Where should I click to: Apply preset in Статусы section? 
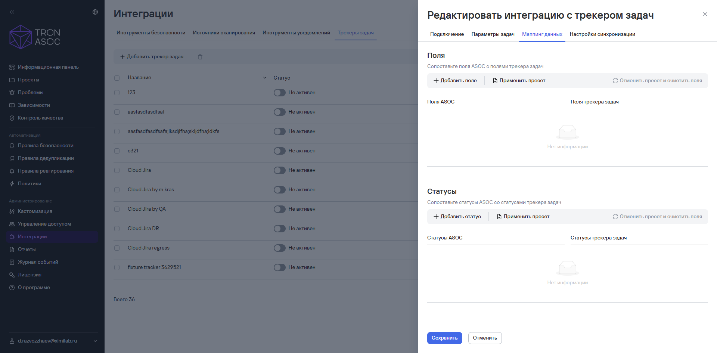tap(523, 217)
